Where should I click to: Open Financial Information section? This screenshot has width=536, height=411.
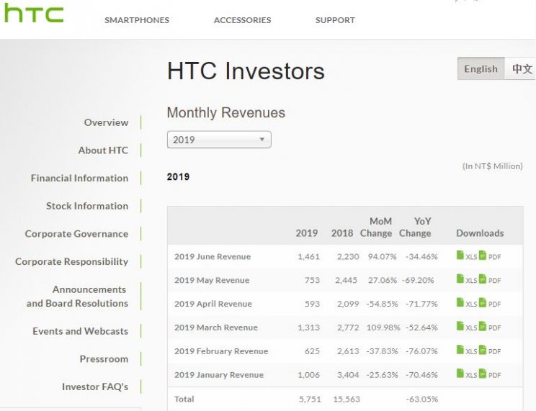80,178
